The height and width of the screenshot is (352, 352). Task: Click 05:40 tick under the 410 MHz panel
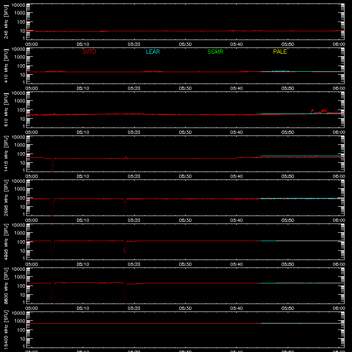[x=236, y=88]
